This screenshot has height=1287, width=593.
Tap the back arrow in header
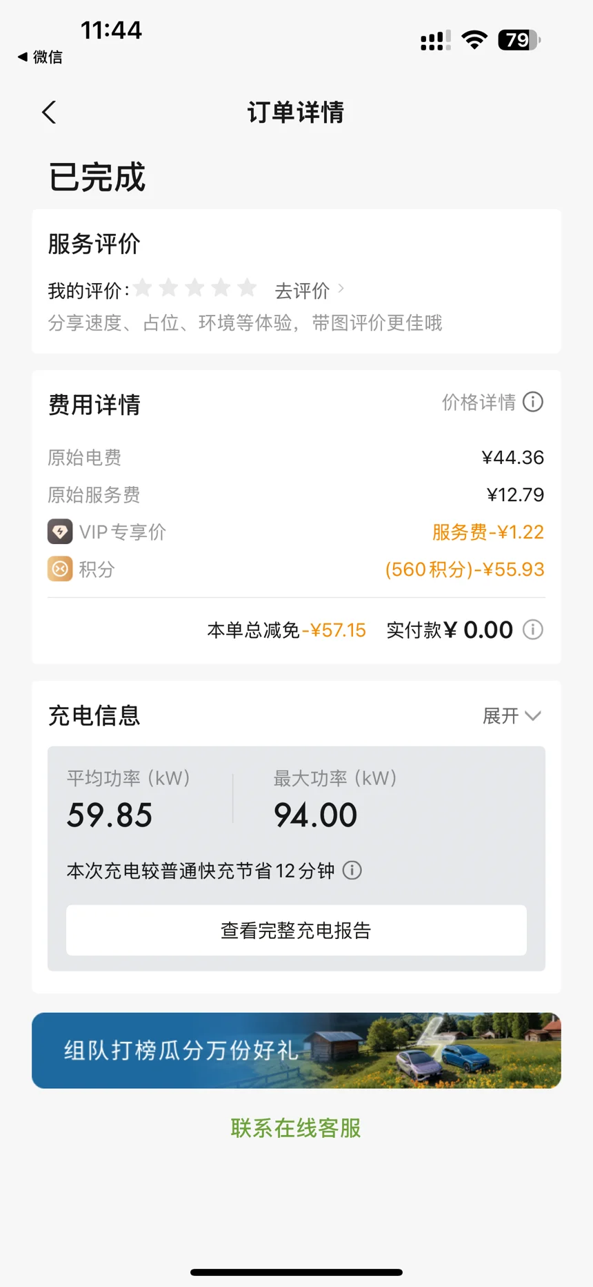click(x=49, y=112)
